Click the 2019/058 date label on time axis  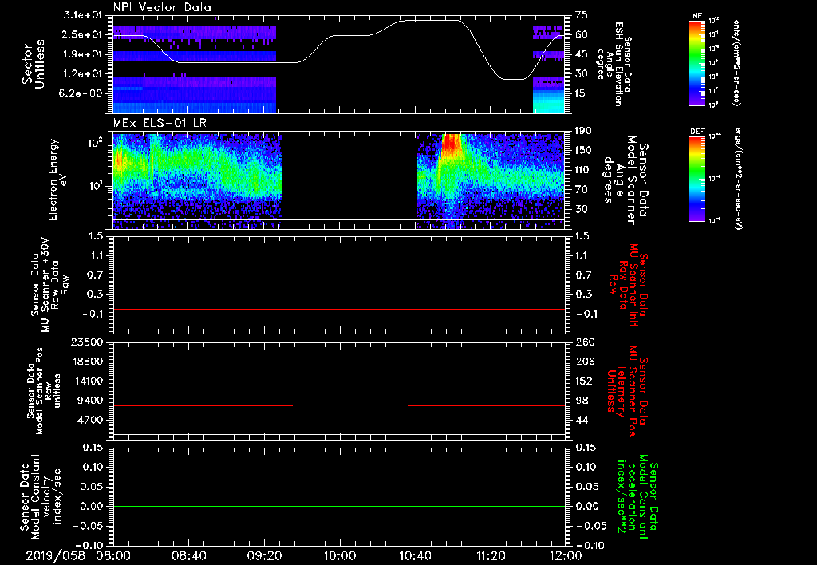tap(56, 555)
